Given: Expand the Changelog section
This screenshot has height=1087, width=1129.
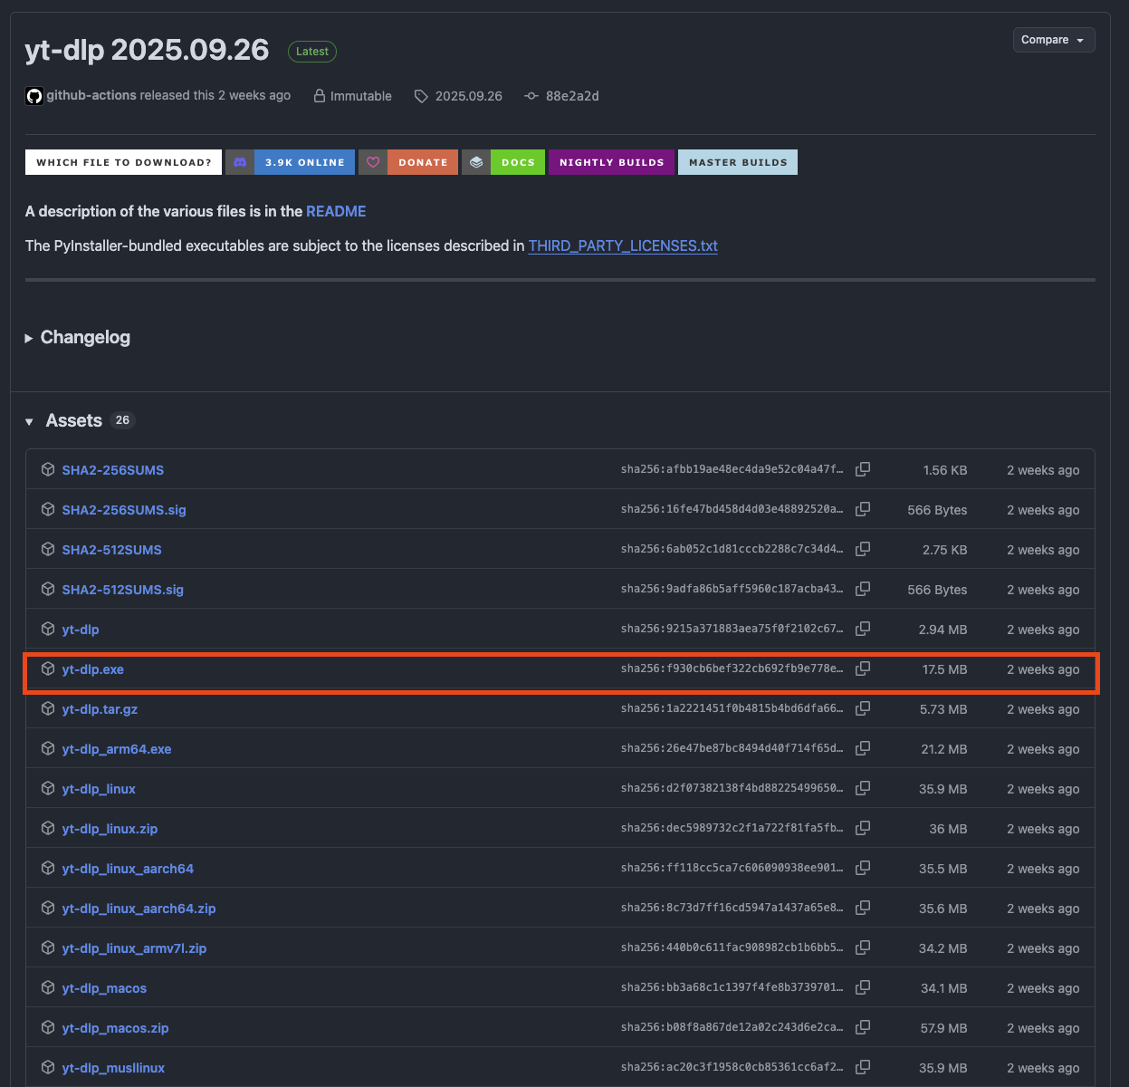Looking at the screenshot, I should pos(78,337).
